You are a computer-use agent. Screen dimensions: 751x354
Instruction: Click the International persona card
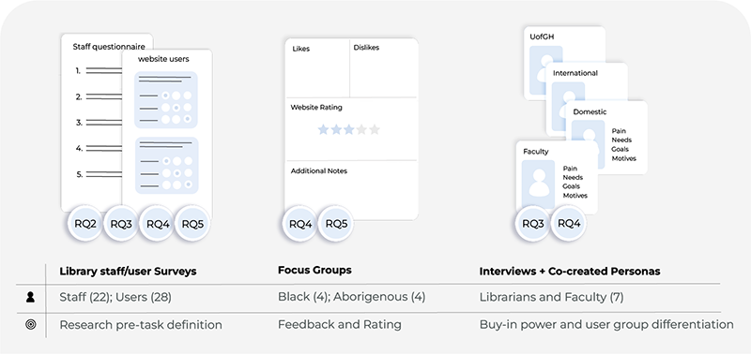(x=588, y=99)
